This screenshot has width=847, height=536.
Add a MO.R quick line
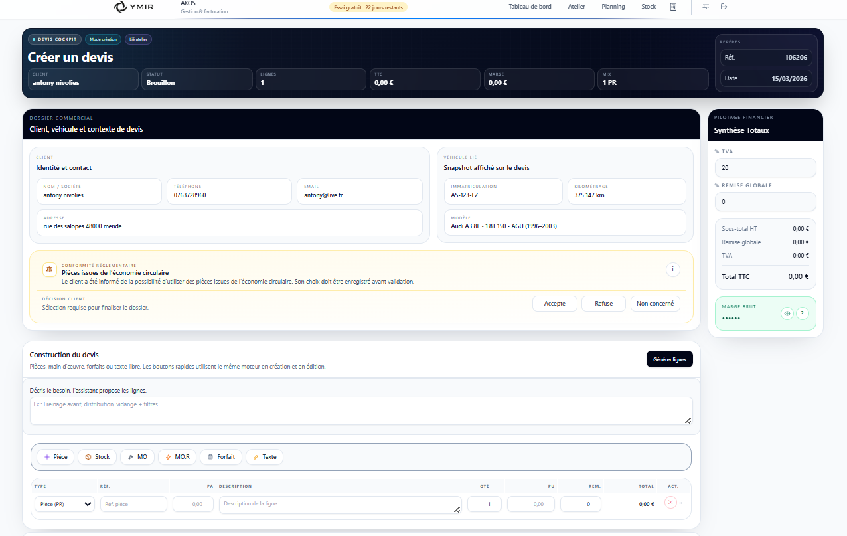pyautogui.click(x=177, y=457)
